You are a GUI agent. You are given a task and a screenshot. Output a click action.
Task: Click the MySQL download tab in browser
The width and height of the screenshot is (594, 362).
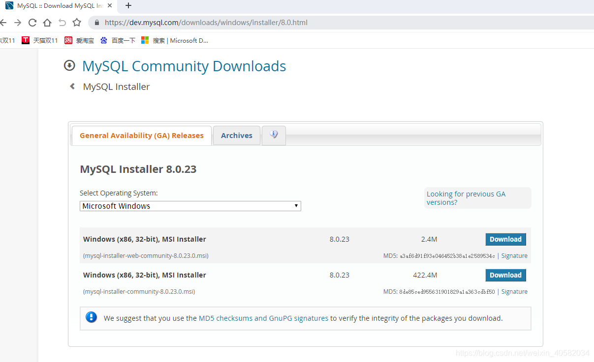coord(60,6)
